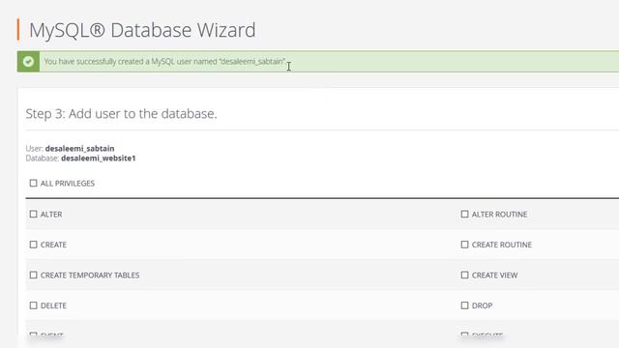This screenshot has height=348, width=619.
Task: Click the Step 3 Add user heading
Action: 121,114
